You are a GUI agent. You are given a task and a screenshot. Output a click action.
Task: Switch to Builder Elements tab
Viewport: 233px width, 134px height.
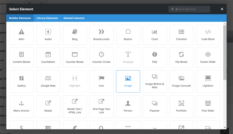click(x=20, y=18)
